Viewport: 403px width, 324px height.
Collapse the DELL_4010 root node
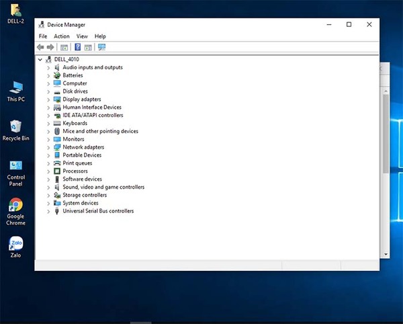point(40,59)
